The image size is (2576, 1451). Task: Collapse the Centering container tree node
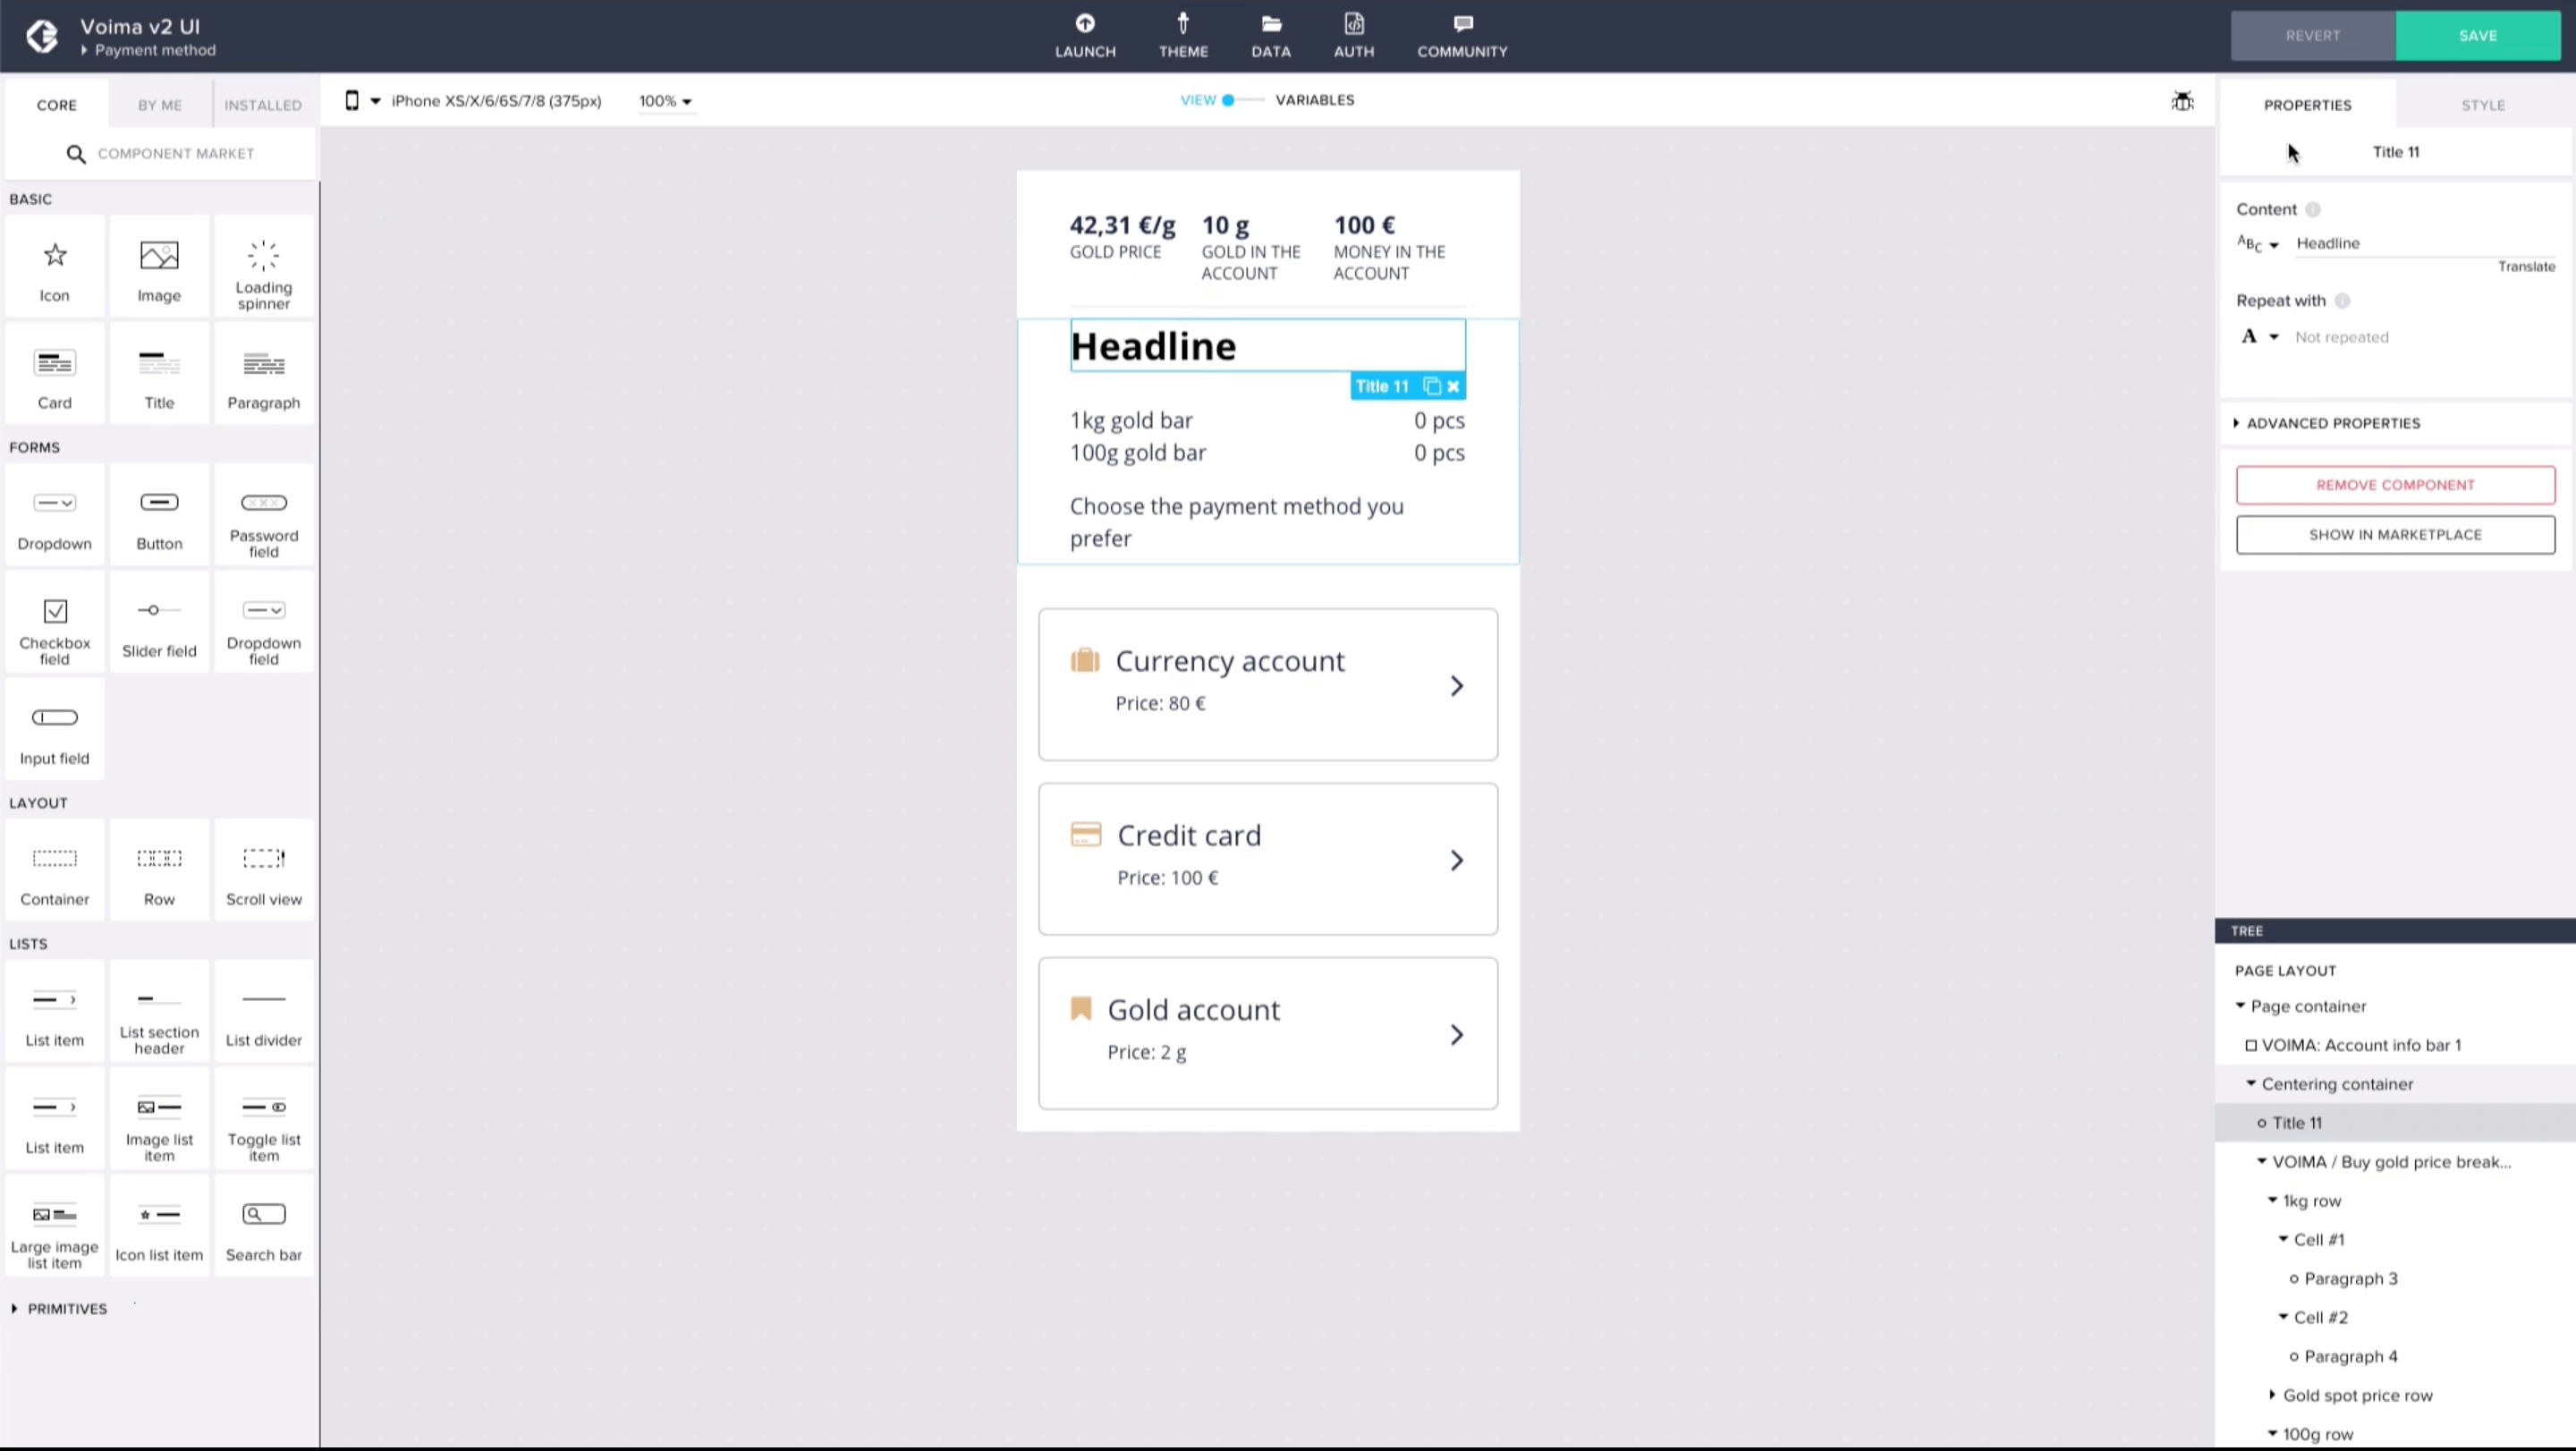2251,1083
